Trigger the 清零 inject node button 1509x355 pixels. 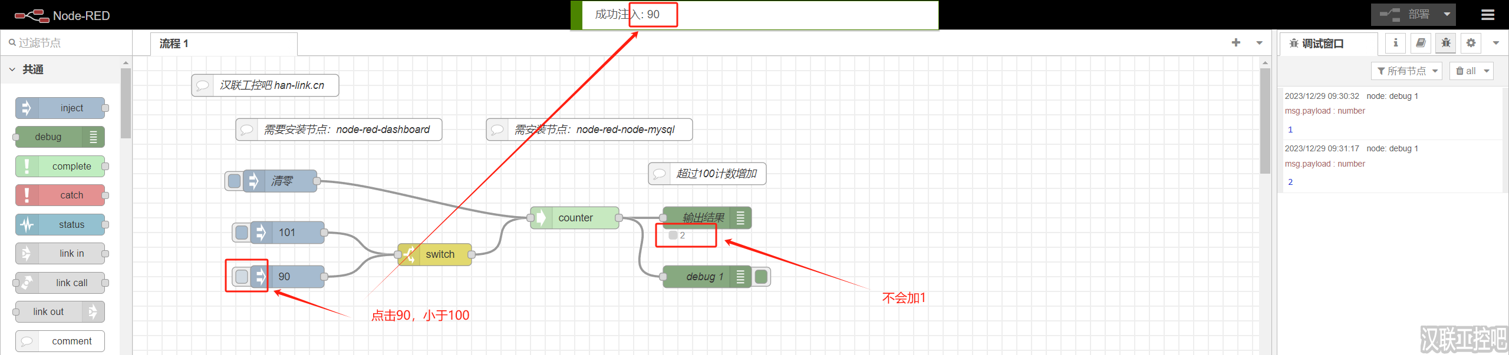(234, 181)
